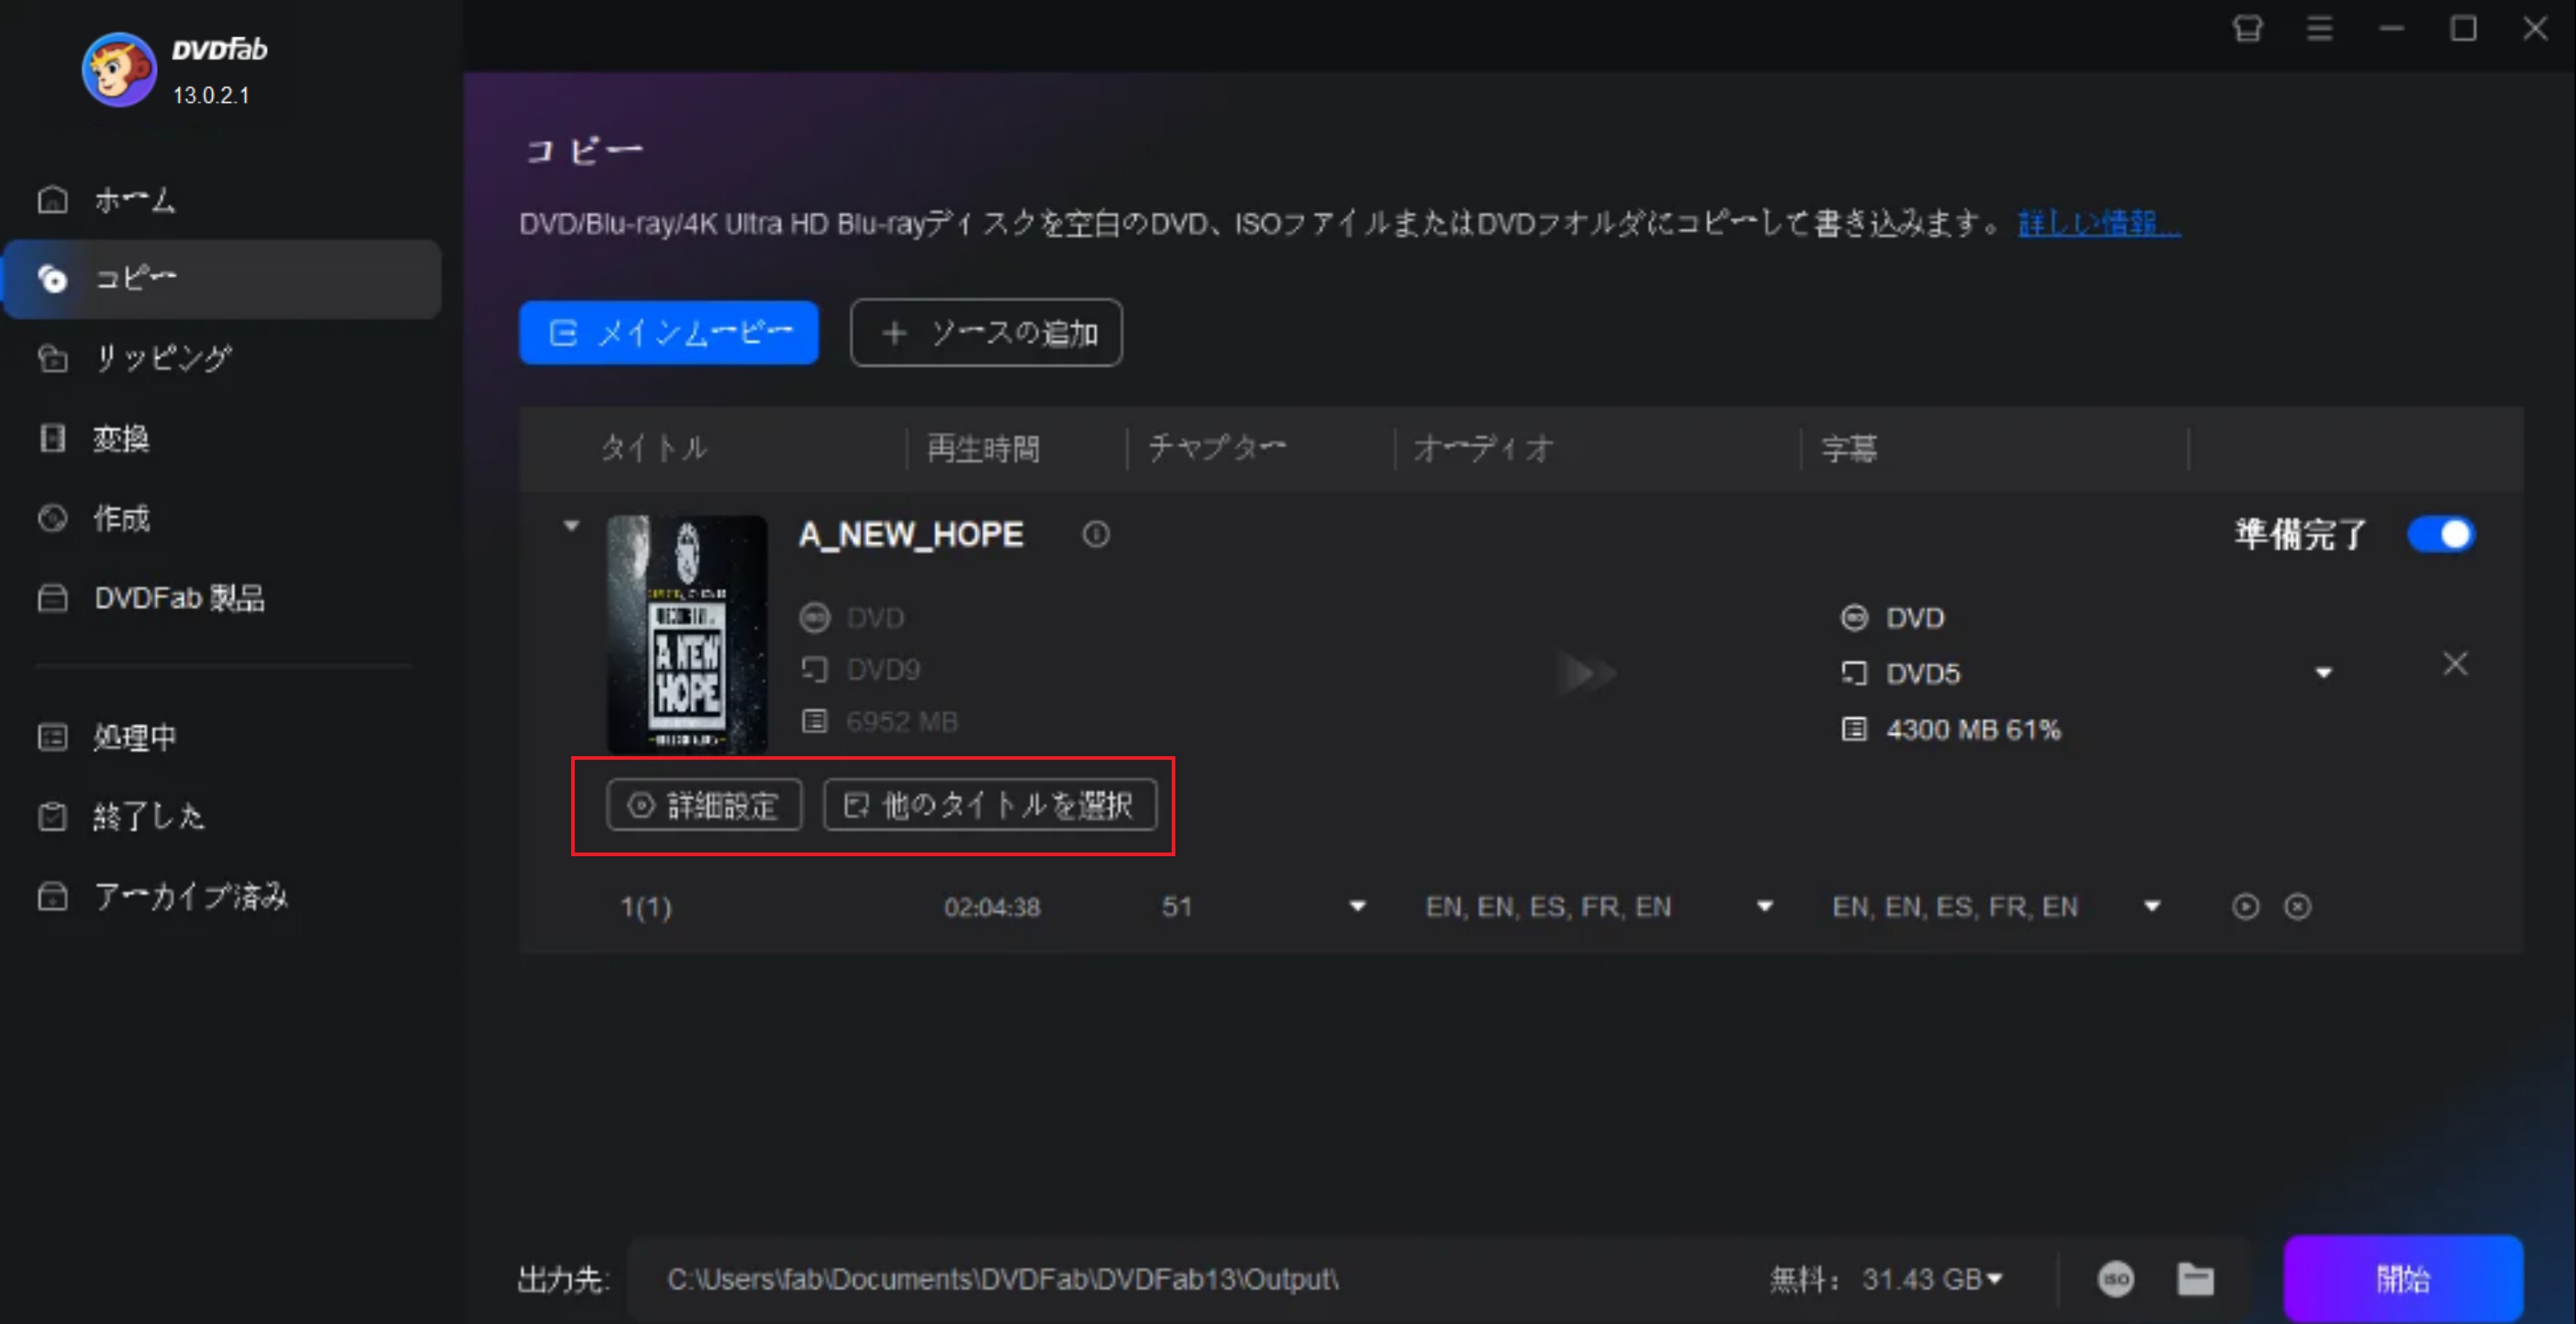
Task: Click source 6952 MB size icon
Action: [815, 722]
